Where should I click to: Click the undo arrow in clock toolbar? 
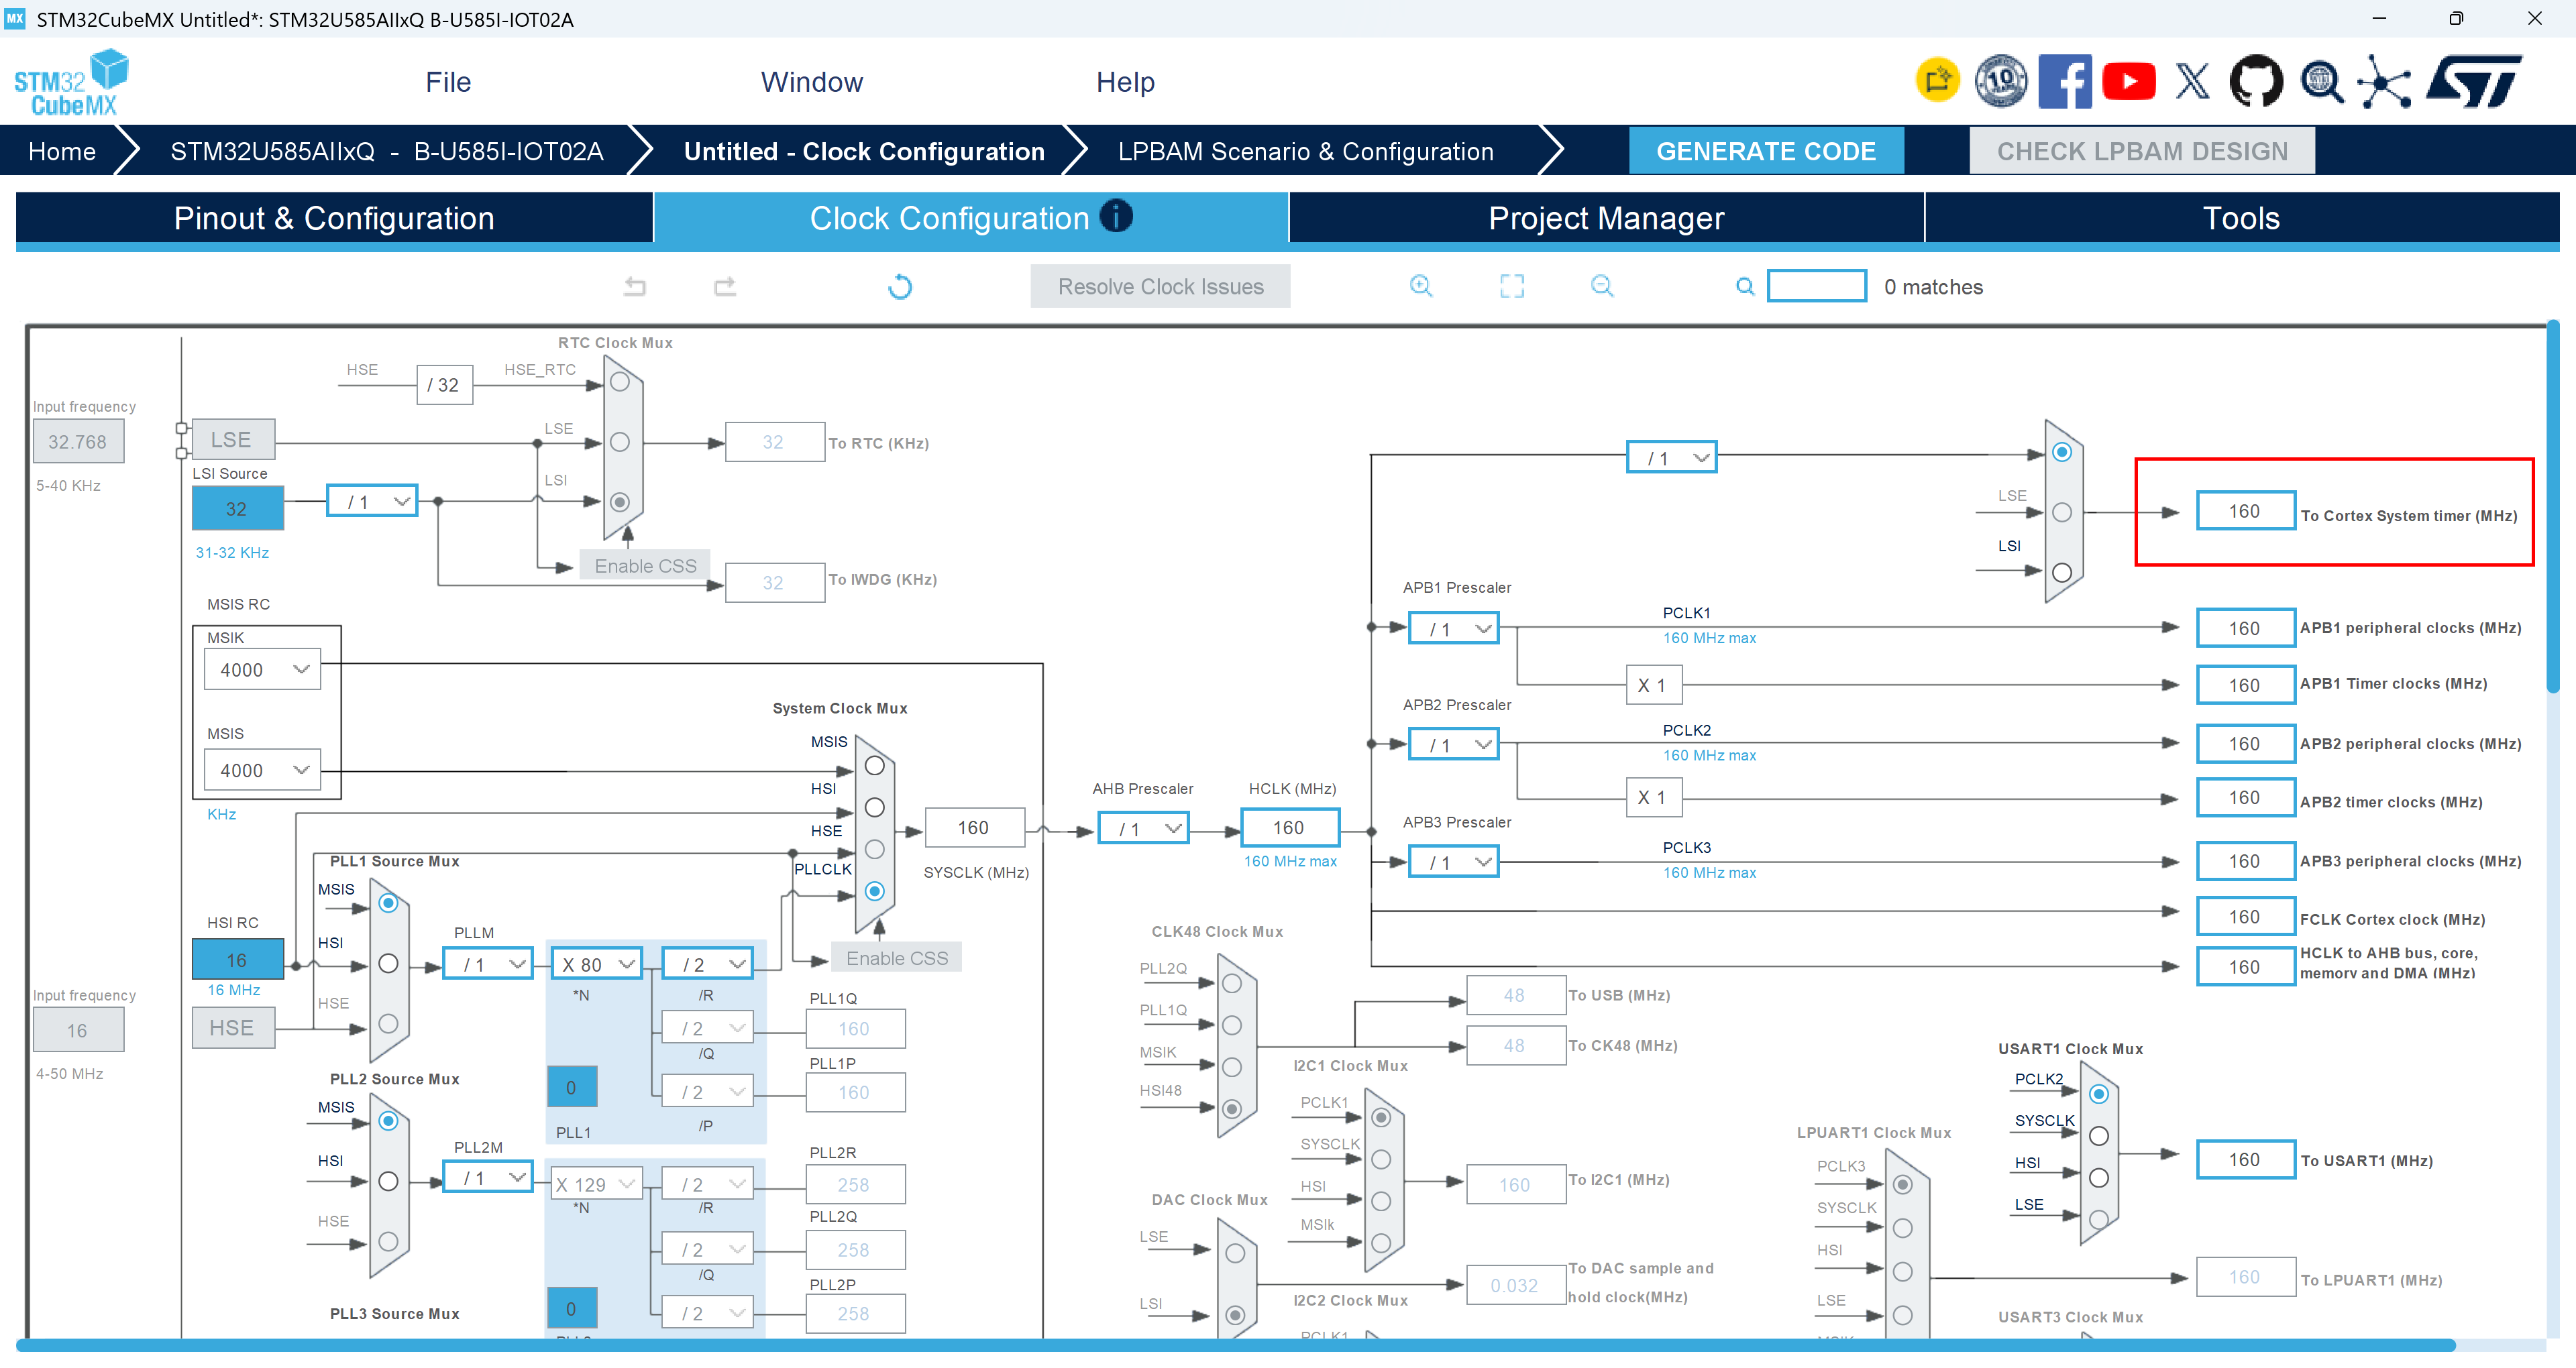coord(635,287)
